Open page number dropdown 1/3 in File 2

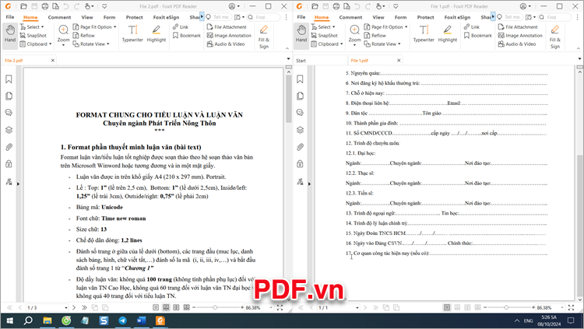click(x=66, y=308)
